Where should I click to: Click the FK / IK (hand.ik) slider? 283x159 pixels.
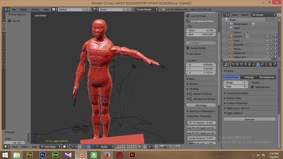[x=201, y=123]
